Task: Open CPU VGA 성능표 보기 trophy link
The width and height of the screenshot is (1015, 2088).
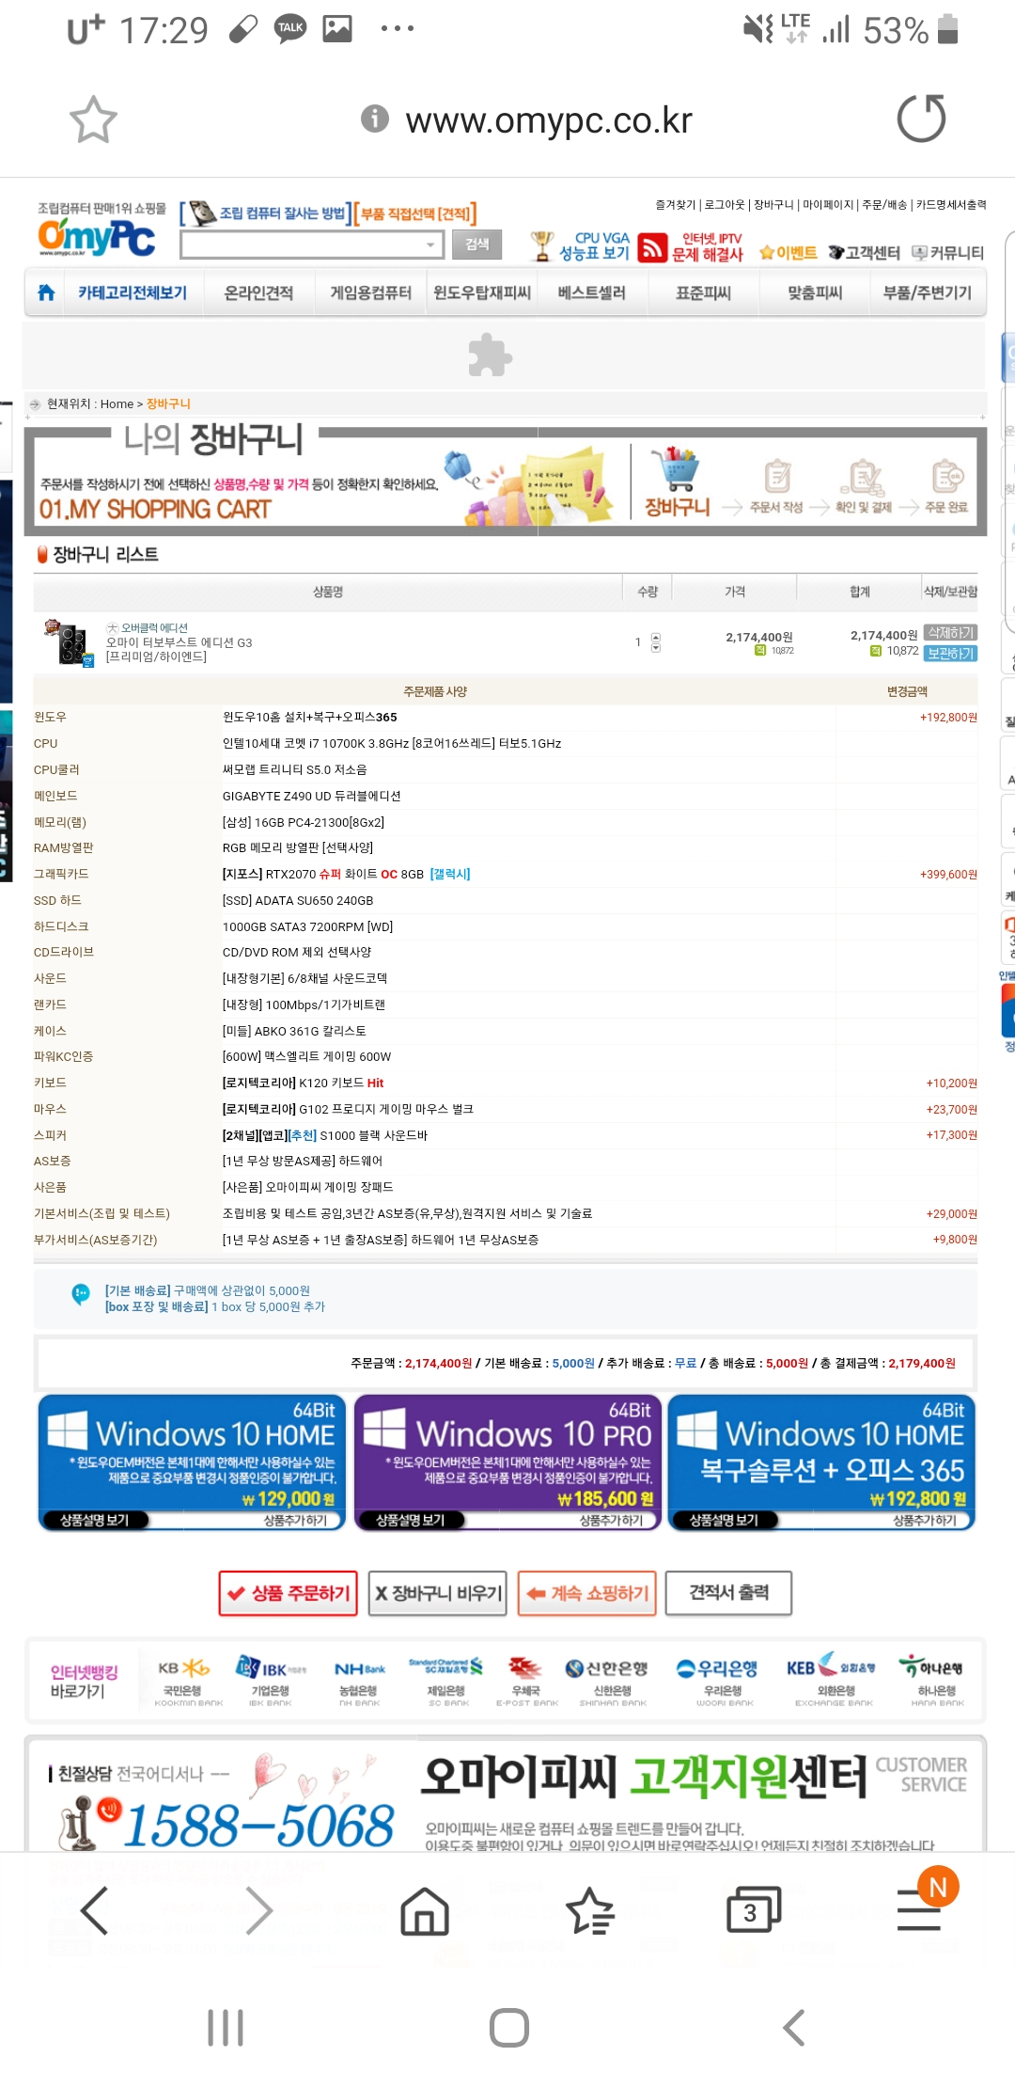Action: 581,245
